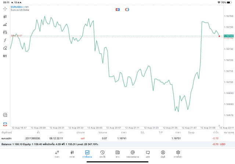The height and width of the screenshot is (164, 235).
Task: Tap the chart analysis icon at lower left
Action: [x=5, y=115]
